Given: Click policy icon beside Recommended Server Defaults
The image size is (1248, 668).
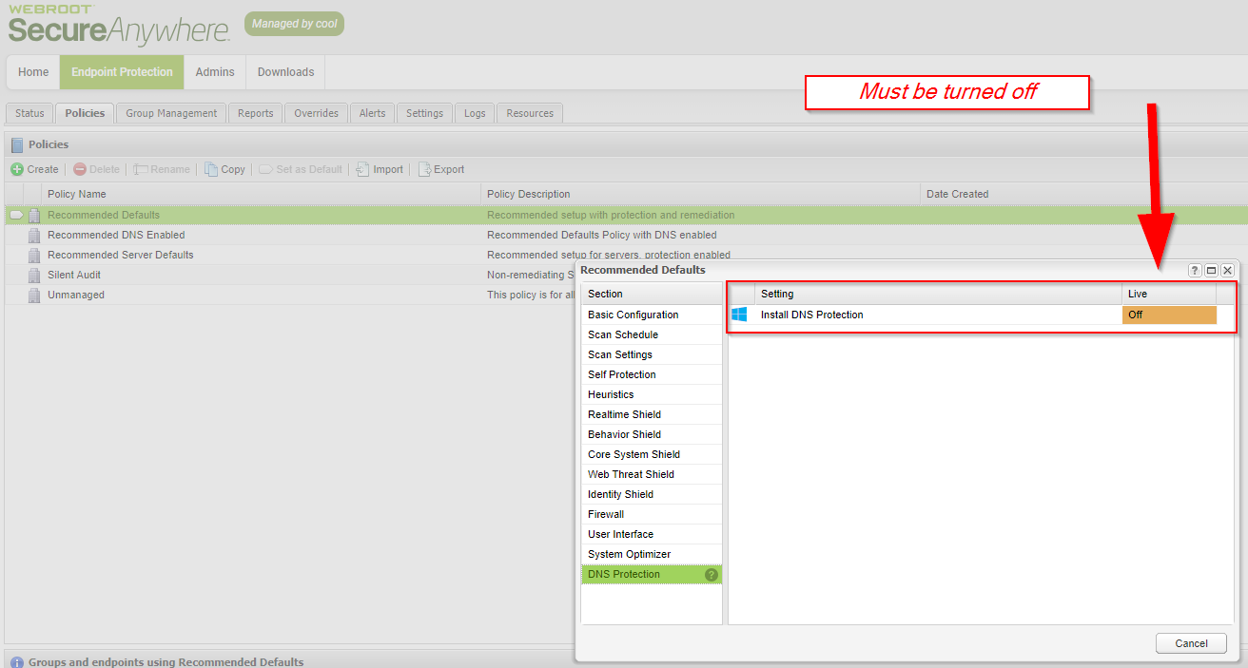Looking at the screenshot, I should pos(34,255).
